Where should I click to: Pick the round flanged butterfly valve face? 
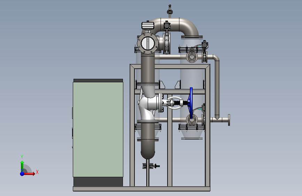148,43
